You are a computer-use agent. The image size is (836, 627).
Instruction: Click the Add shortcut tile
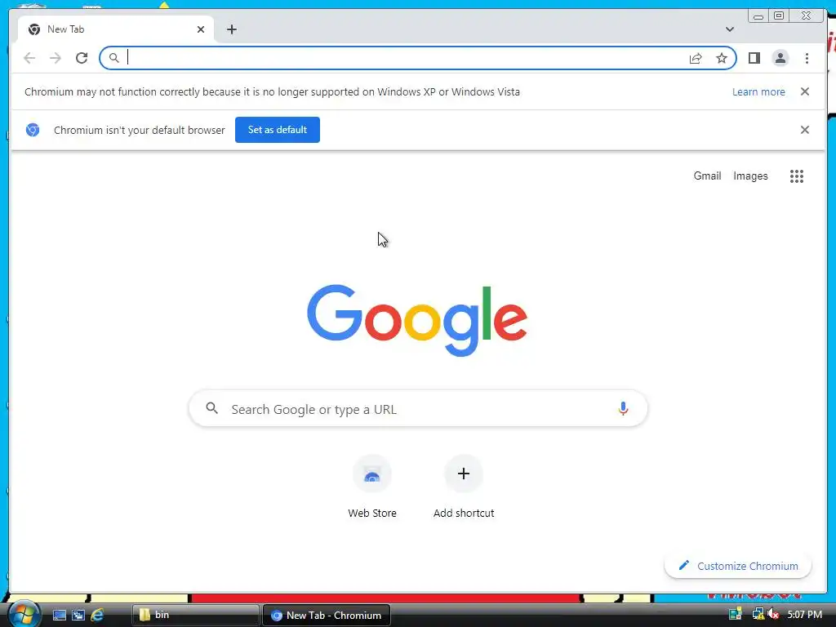coord(464,487)
